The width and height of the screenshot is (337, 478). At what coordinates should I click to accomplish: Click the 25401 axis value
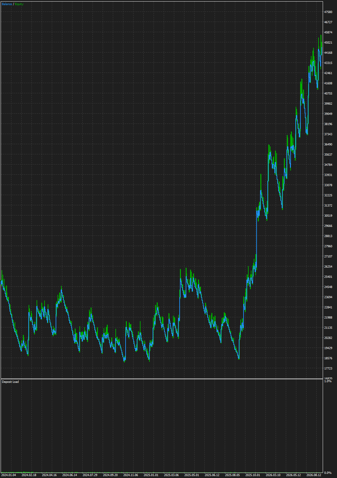click(328, 277)
